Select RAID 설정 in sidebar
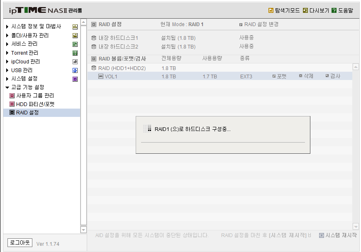The width and height of the screenshot is (361, 252). [x=41, y=112]
